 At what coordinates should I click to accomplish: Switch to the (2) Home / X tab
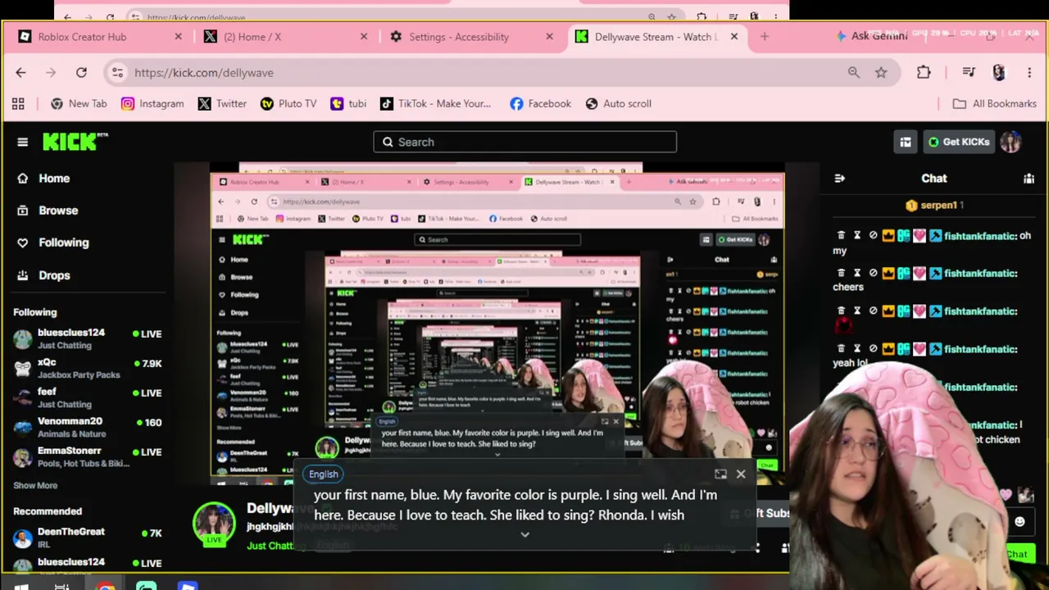pyautogui.click(x=284, y=37)
